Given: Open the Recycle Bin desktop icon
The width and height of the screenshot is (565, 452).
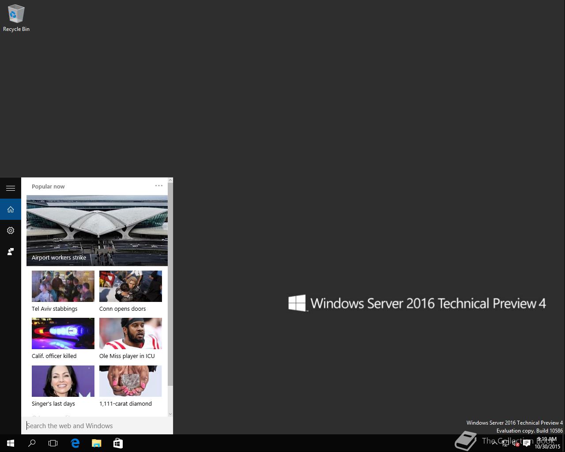Looking at the screenshot, I should pyautogui.click(x=16, y=19).
